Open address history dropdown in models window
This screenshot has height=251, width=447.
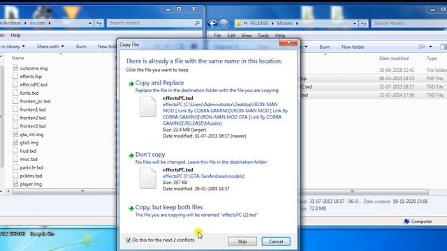pos(90,23)
